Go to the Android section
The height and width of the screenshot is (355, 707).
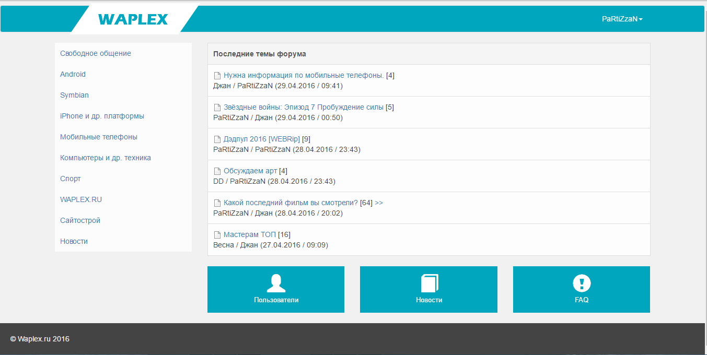[73, 74]
